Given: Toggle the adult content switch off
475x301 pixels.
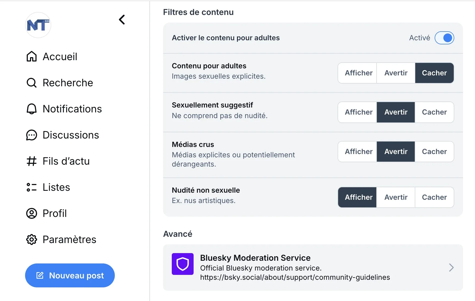Looking at the screenshot, I should coord(444,38).
